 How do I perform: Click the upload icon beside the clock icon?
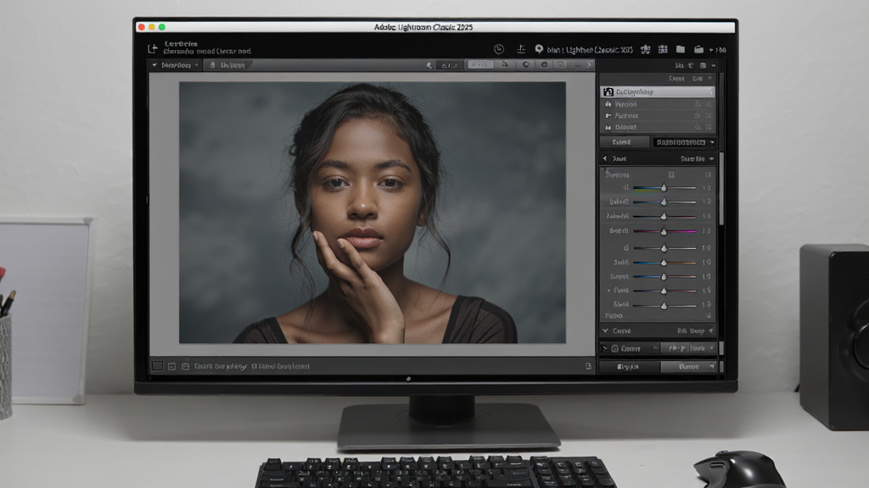521,49
